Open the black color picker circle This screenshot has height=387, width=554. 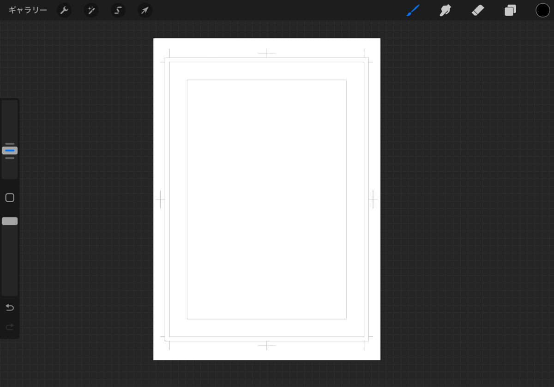click(542, 10)
